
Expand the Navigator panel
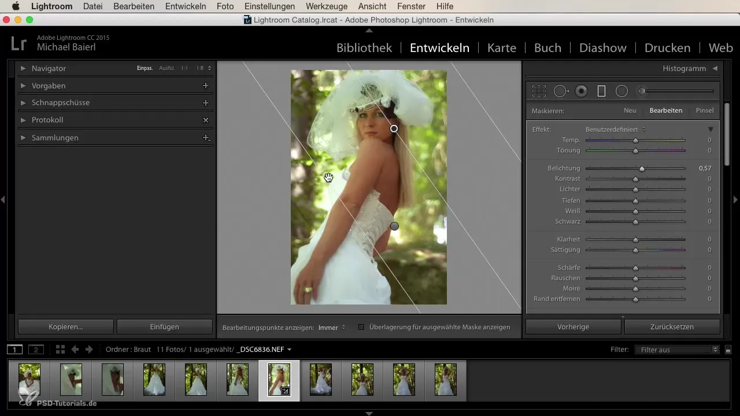(x=23, y=68)
